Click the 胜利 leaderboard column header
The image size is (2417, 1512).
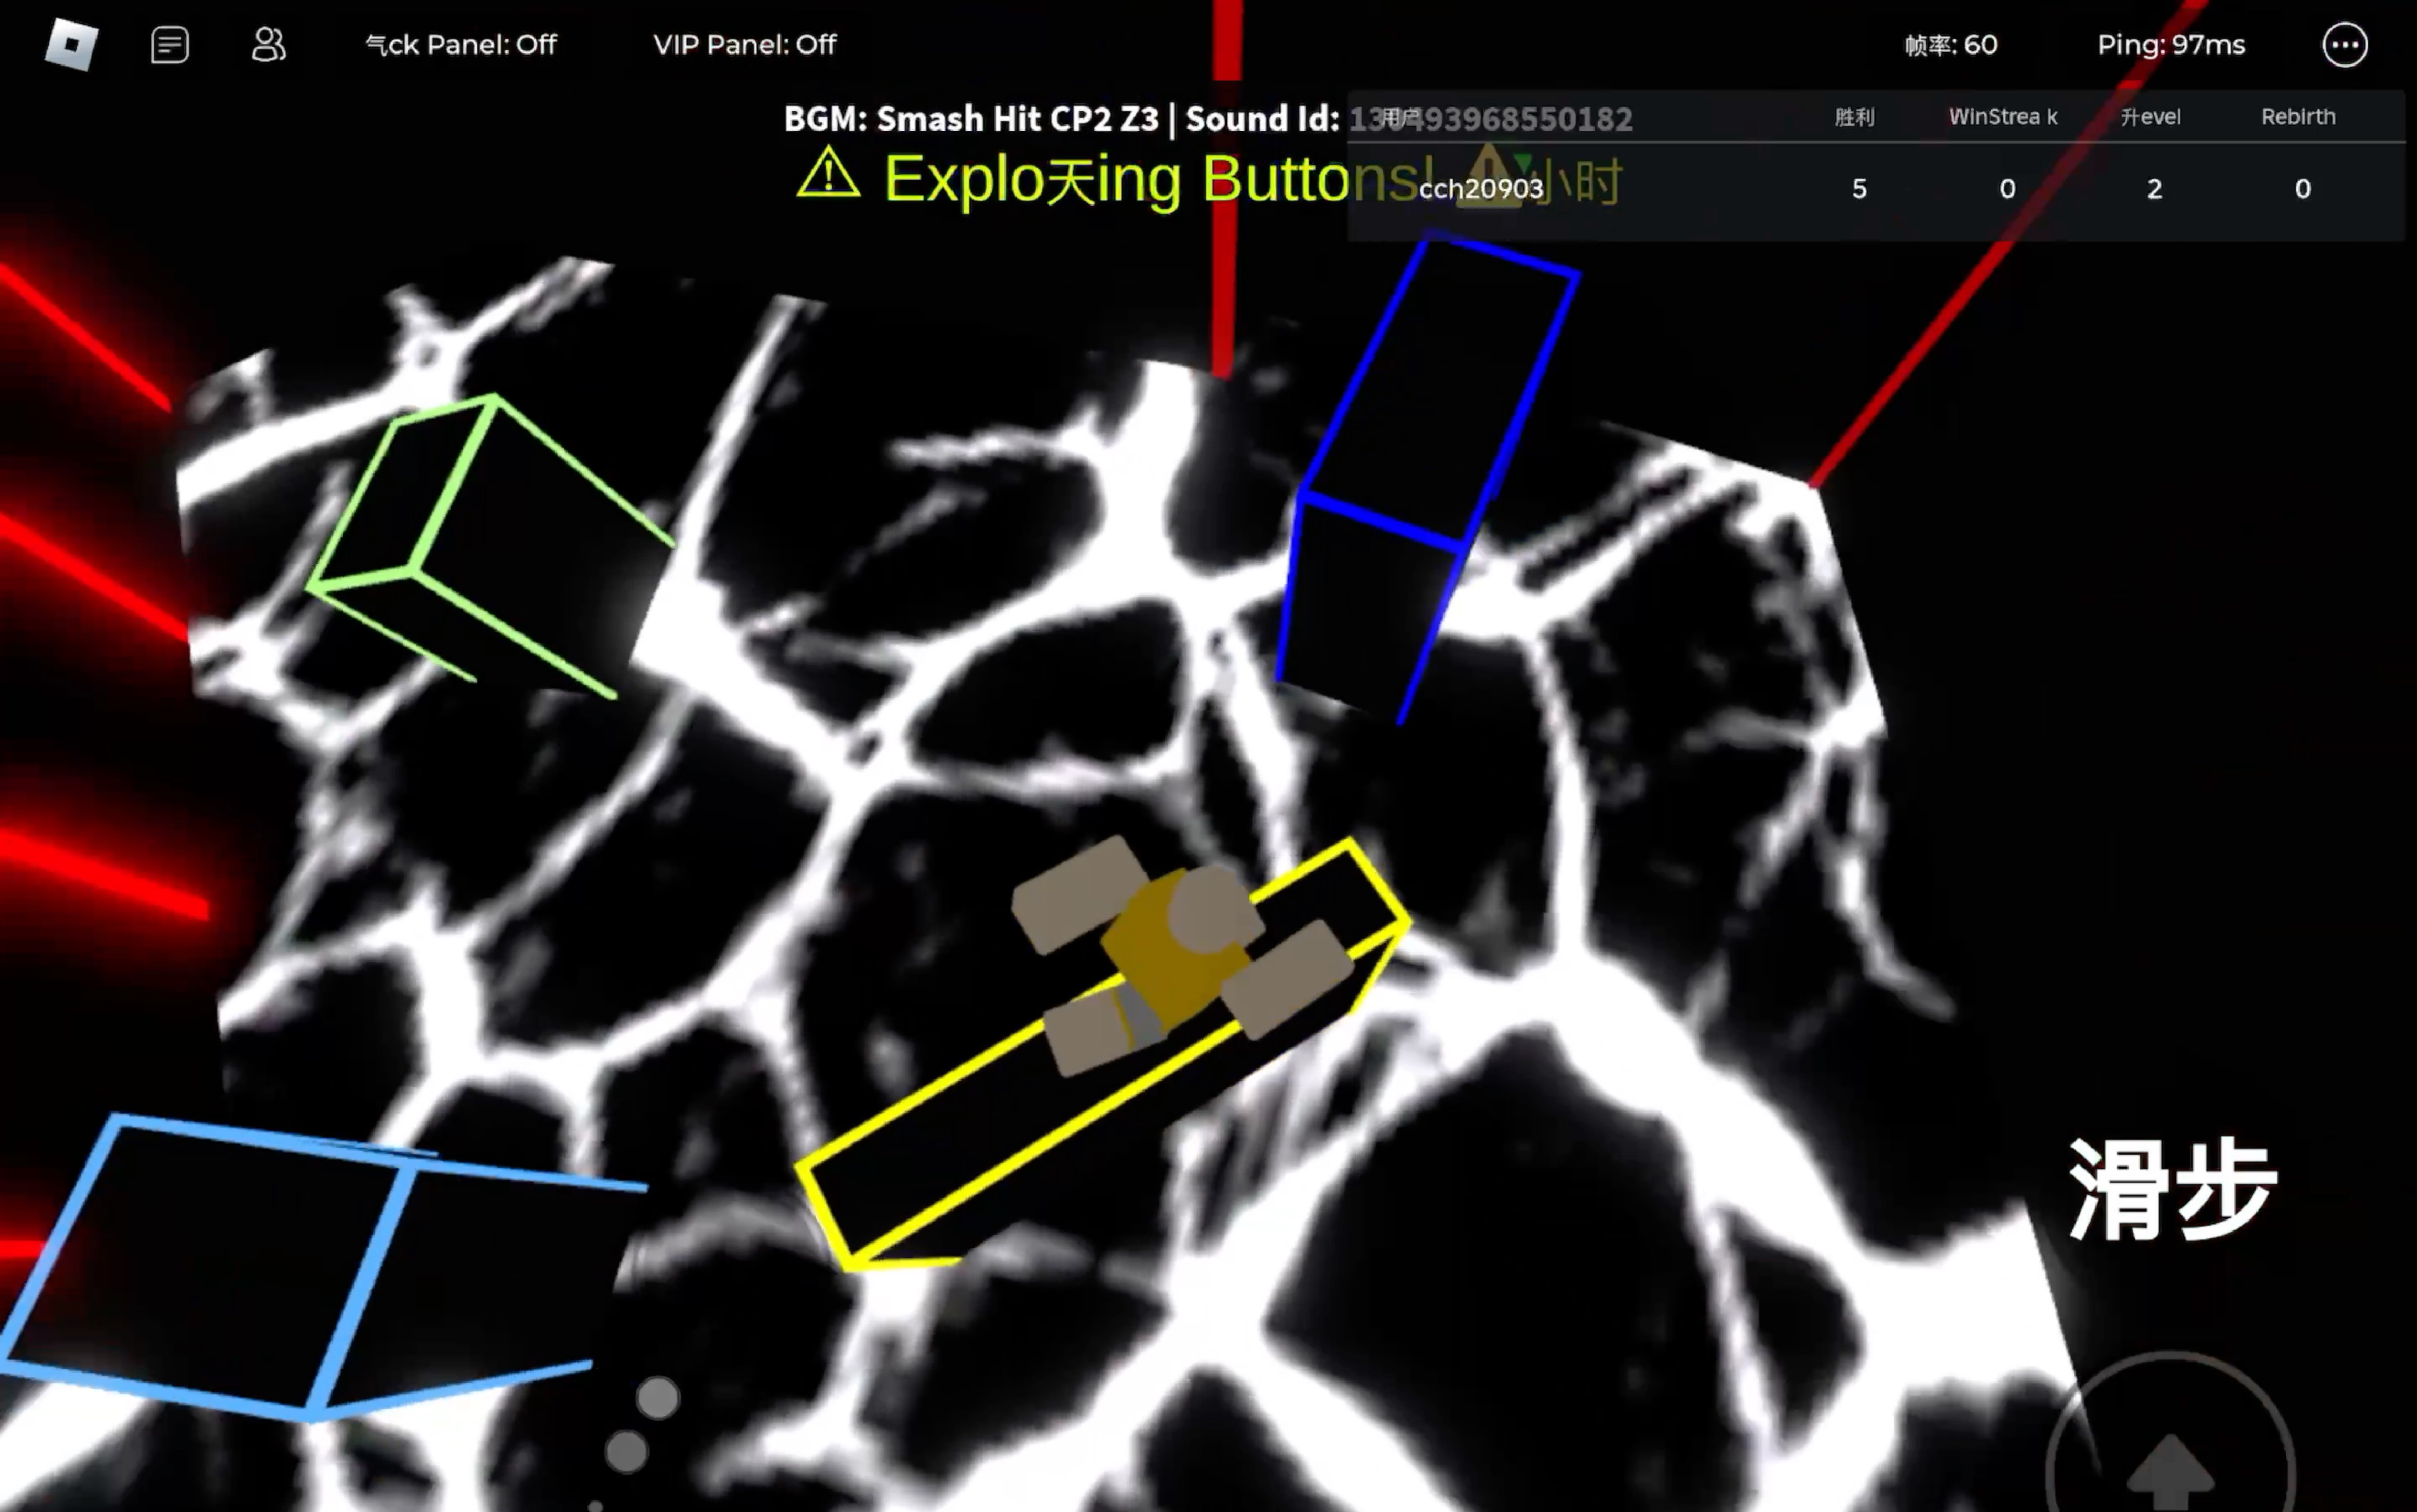(x=1854, y=117)
